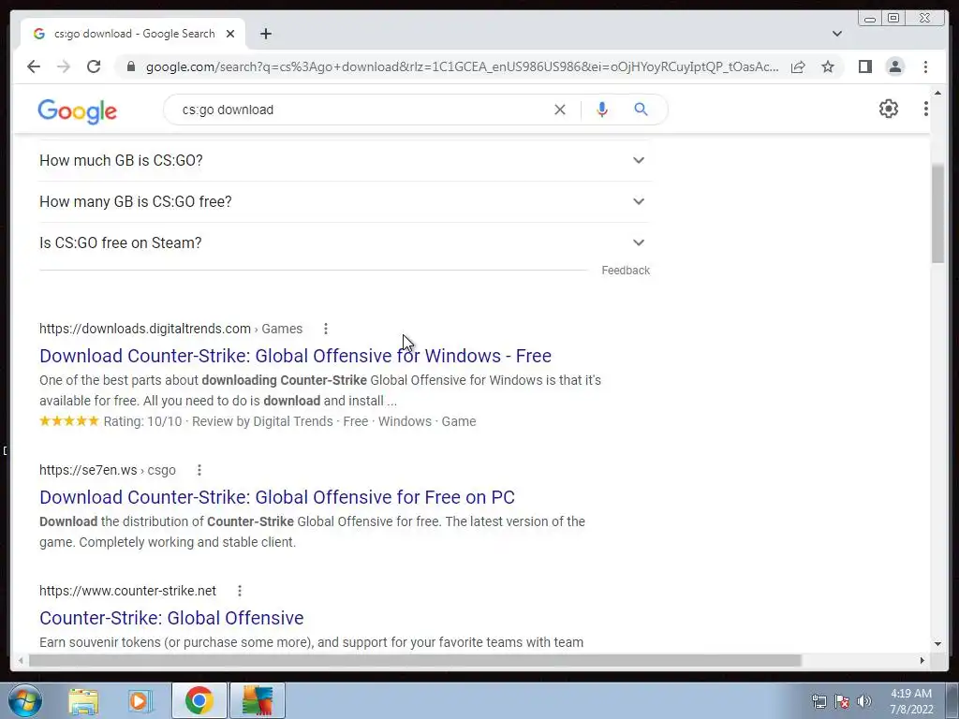The height and width of the screenshot is (719, 959).
Task: Focus the Google search input field
Action: tap(361, 110)
